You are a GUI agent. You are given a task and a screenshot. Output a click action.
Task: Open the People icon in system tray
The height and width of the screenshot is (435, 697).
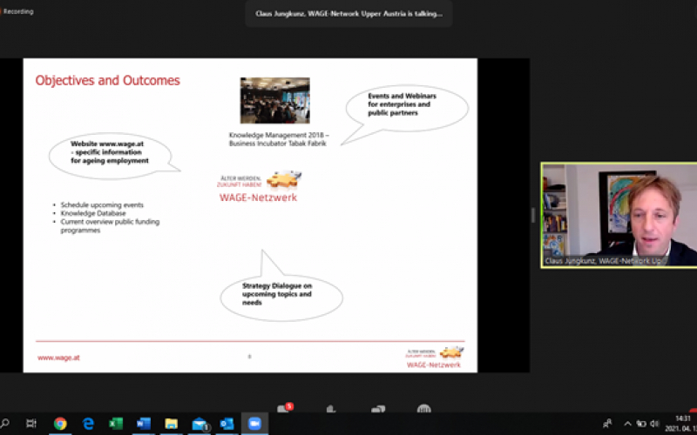(x=607, y=423)
